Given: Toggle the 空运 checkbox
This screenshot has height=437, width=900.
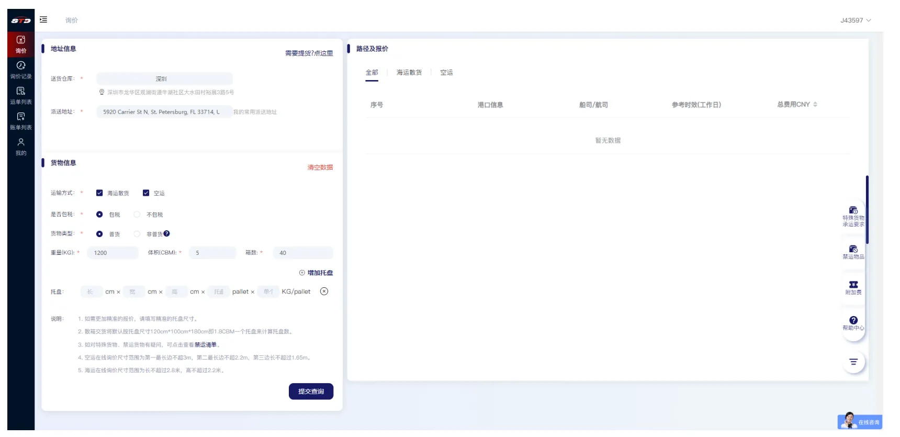Looking at the screenshot, I should [x=146, y=193].
